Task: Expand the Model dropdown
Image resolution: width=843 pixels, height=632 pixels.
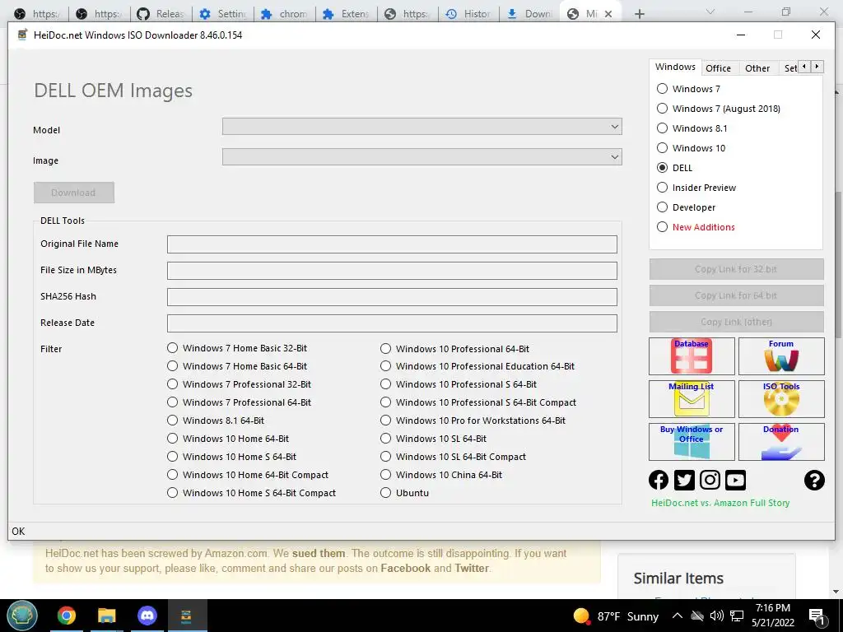Action: (x=422, y=127)
